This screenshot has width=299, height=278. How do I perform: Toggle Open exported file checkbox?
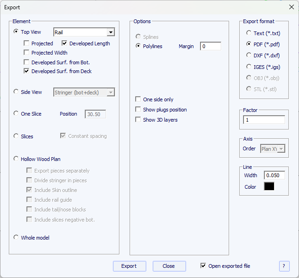coord(203,266)
